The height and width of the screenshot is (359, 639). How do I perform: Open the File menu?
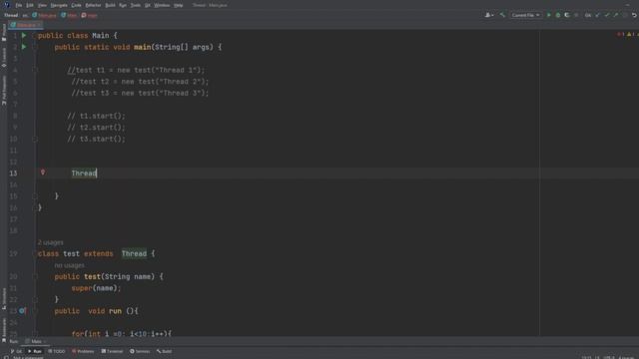coord(19,5)
